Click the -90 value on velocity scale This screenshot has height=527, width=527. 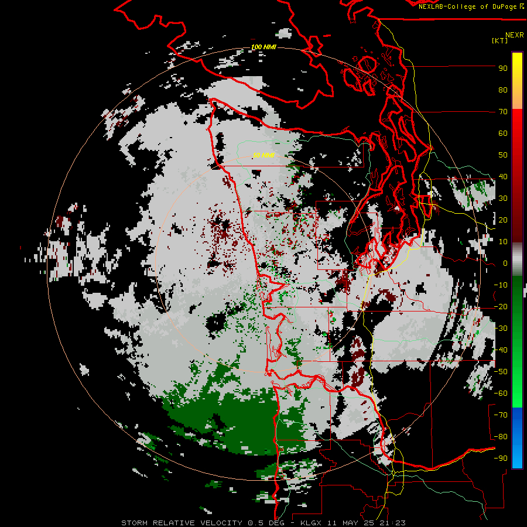click(501, 458)
